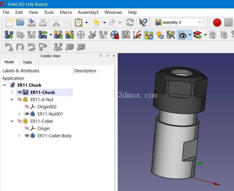Activate the What's This help cursor
The image size is (234, 191).
(x=143, y=23)
